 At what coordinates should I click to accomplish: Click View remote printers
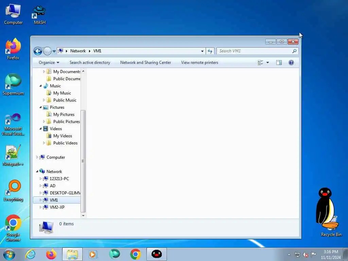[x=199, y=63]
